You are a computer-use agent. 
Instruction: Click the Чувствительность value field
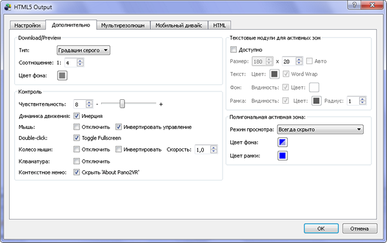pos(80,104)
